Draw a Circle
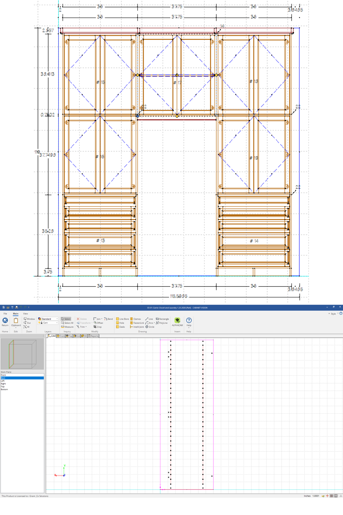 point(150,327)
